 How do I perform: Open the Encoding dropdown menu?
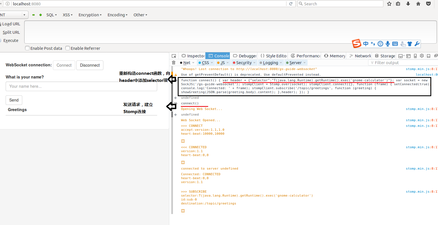tap(117, 15)
